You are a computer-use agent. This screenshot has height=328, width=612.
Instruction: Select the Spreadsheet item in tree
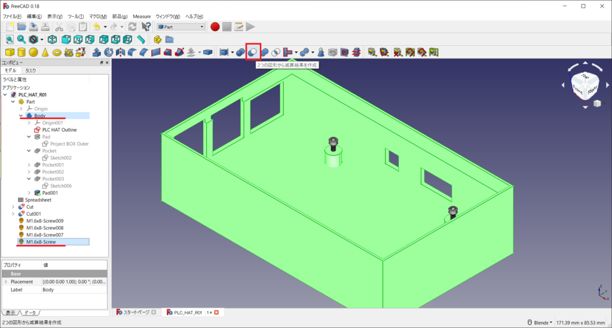point(39,200)
